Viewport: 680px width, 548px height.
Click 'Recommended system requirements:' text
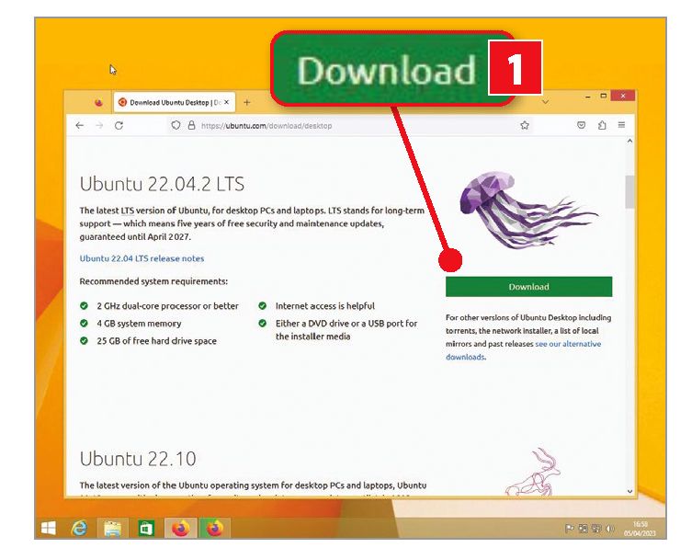pos(153,281)
